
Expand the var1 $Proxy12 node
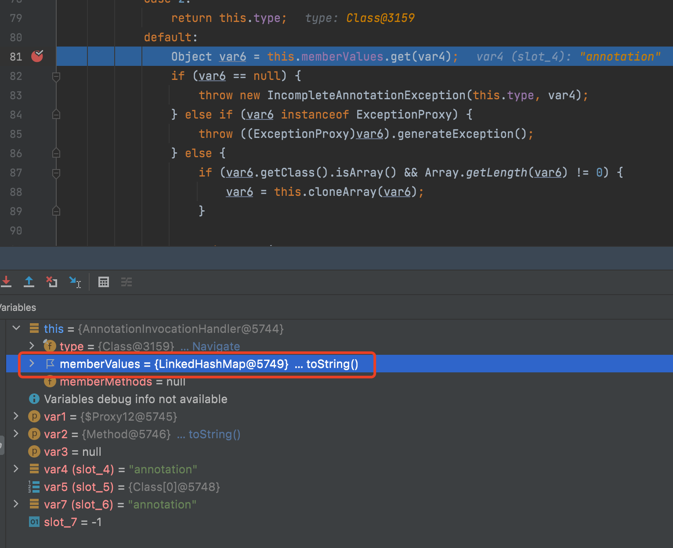coord(16,416)
